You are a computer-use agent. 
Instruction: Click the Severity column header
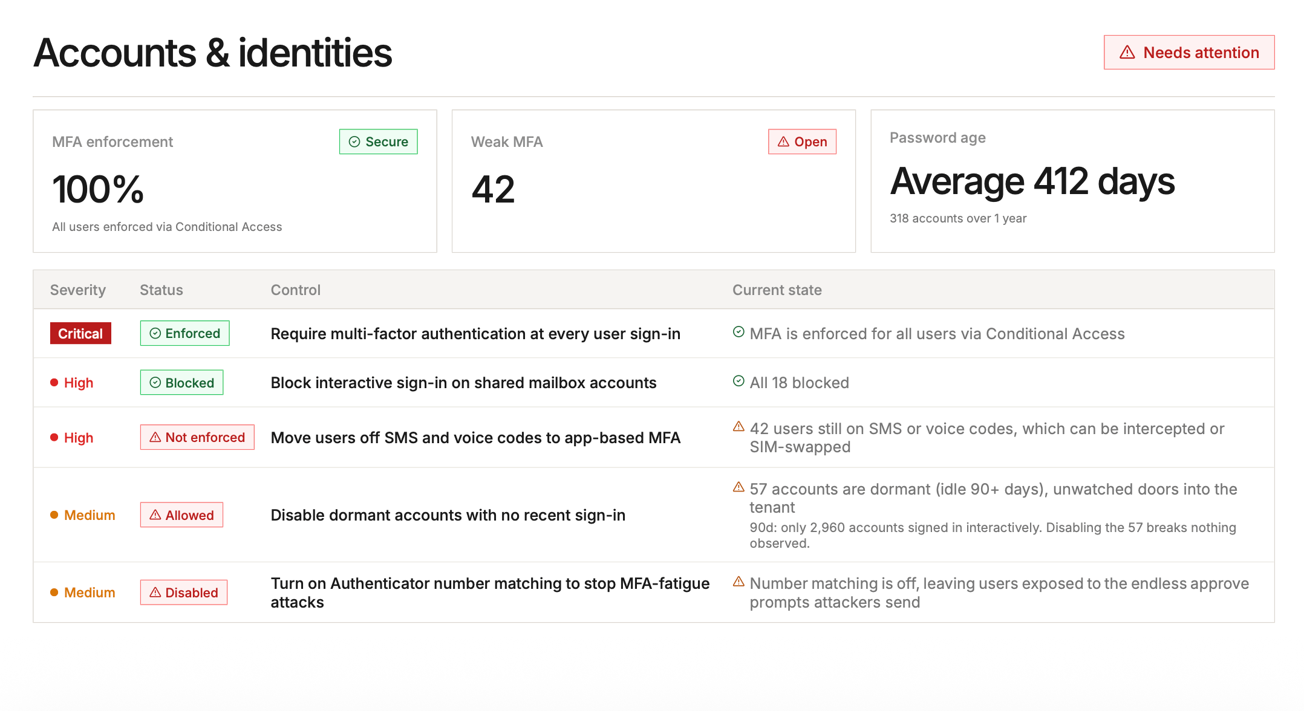pyautogui.click(x=78, y=290)
